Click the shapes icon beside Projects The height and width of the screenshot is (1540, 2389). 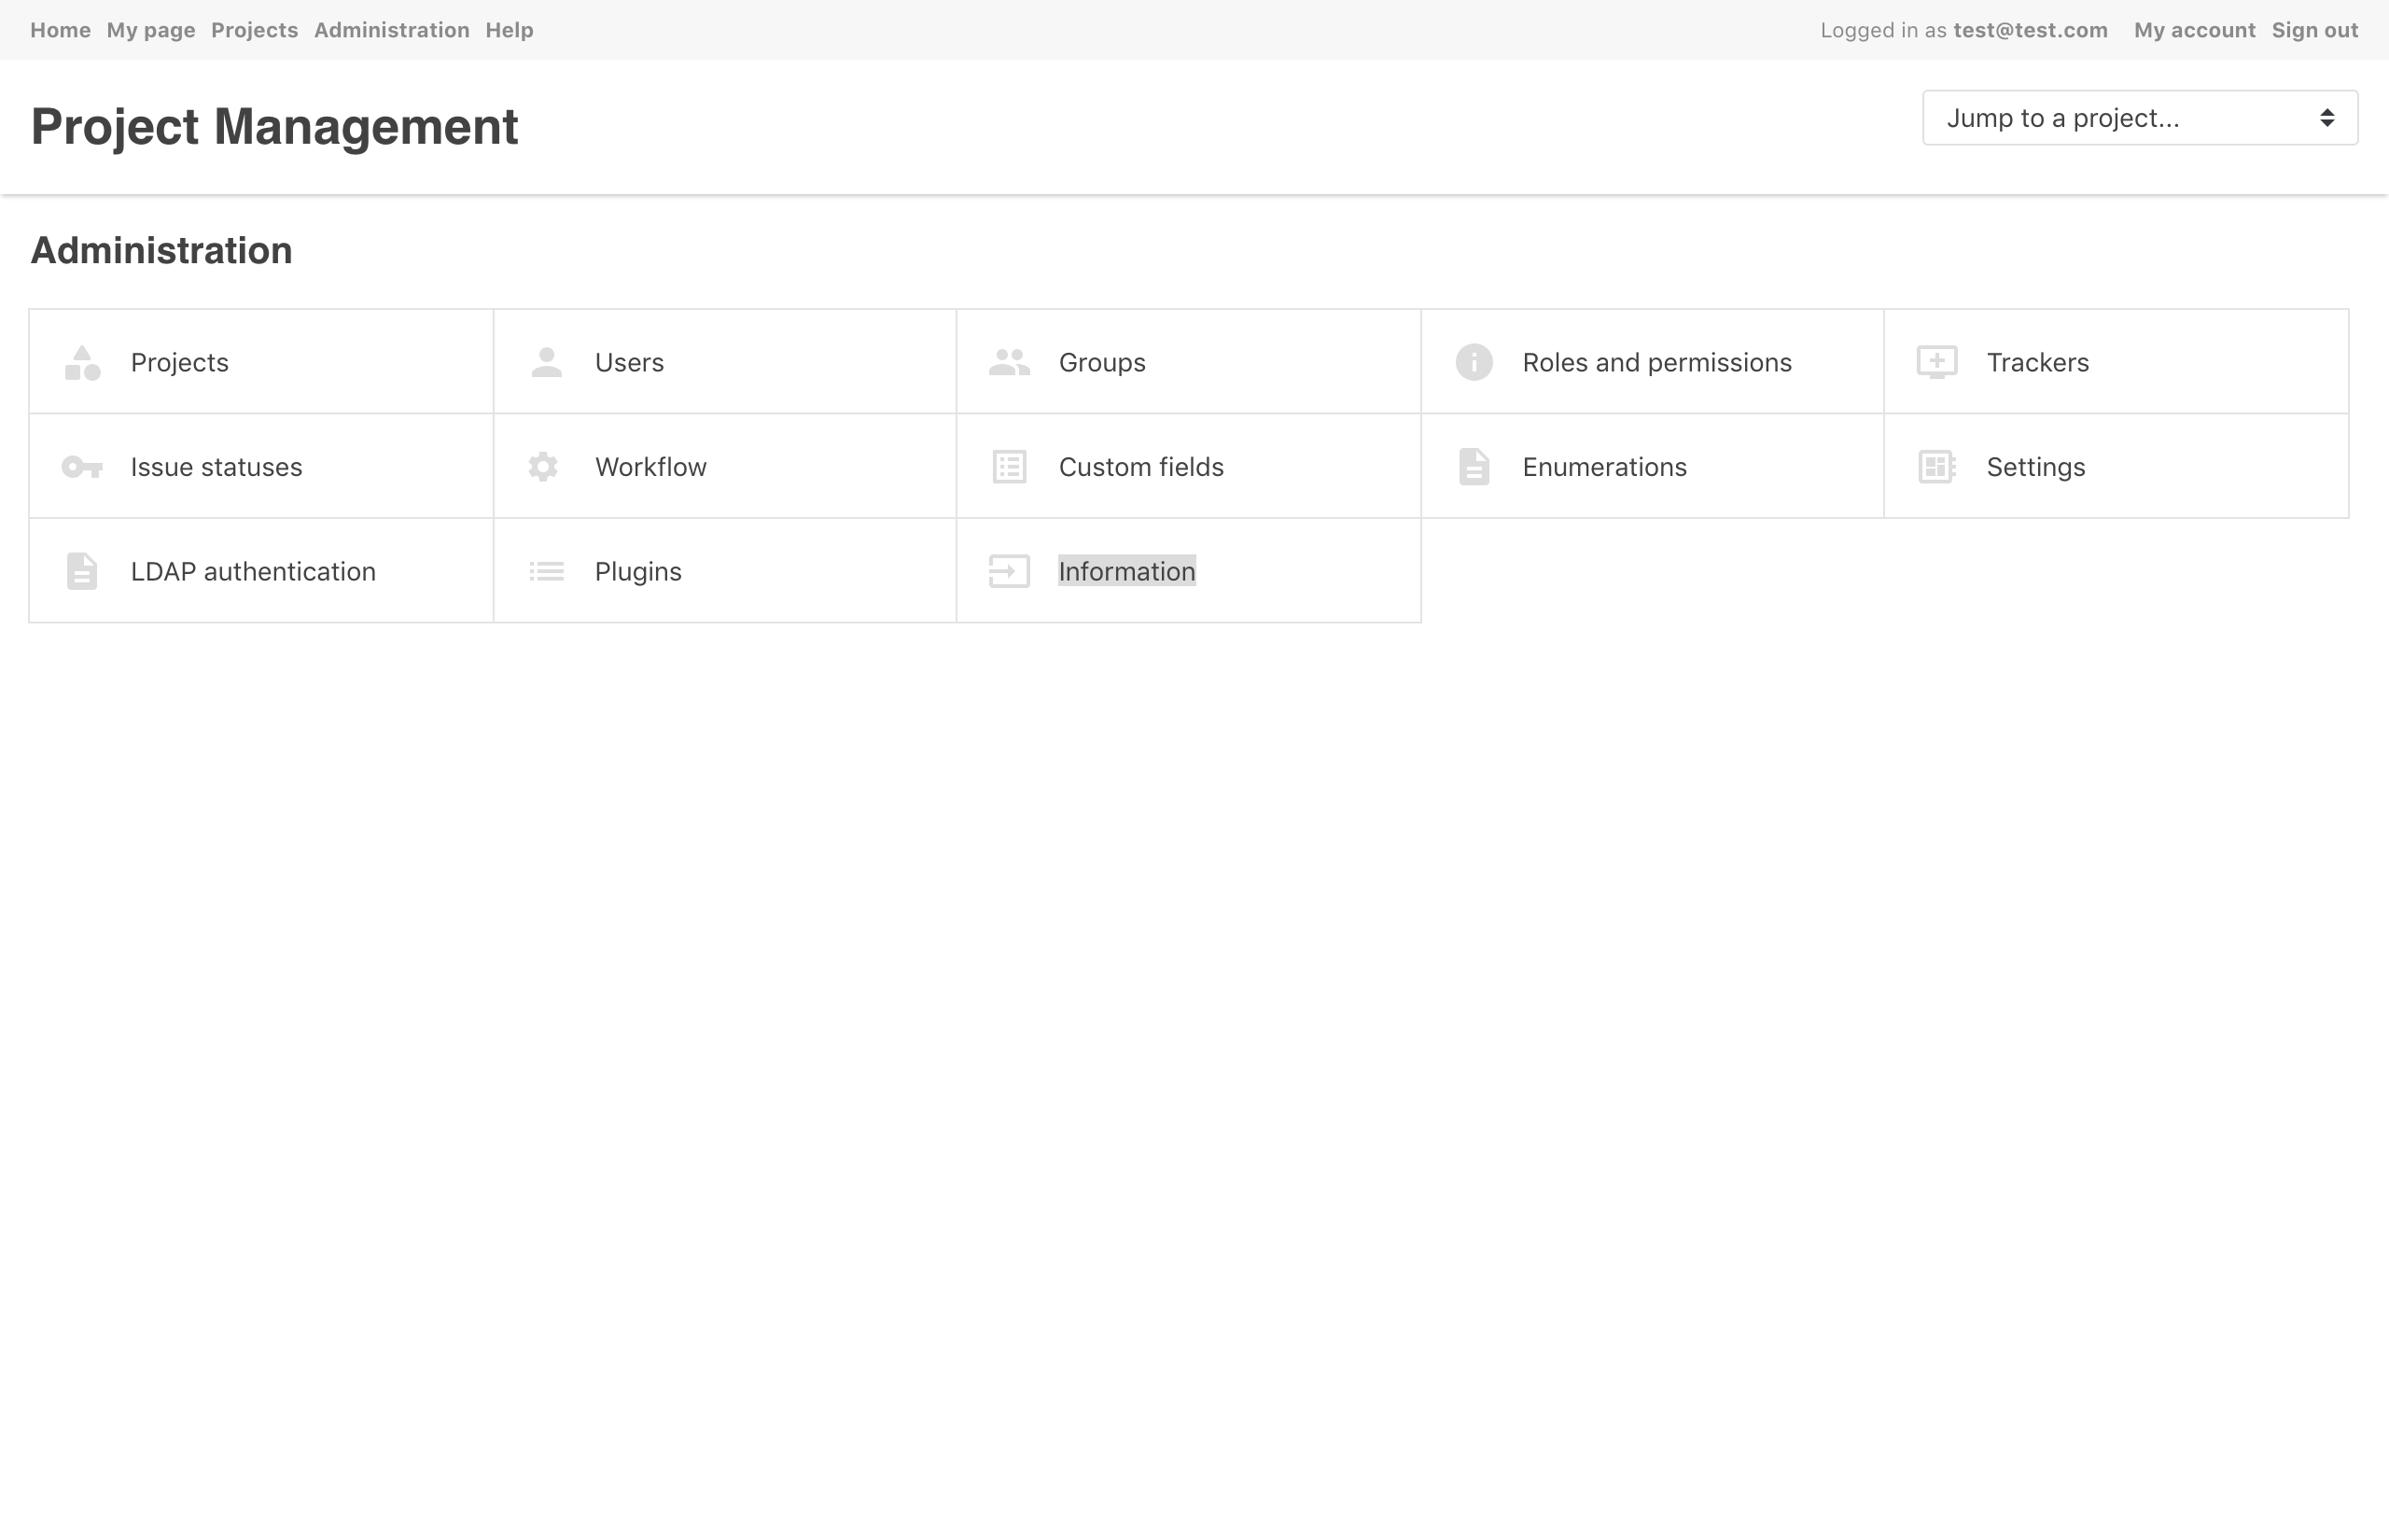point(82,363)
